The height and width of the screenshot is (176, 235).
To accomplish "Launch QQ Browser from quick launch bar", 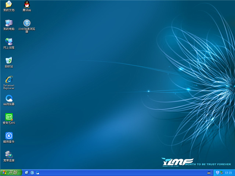I will click(x=37, y=172).
